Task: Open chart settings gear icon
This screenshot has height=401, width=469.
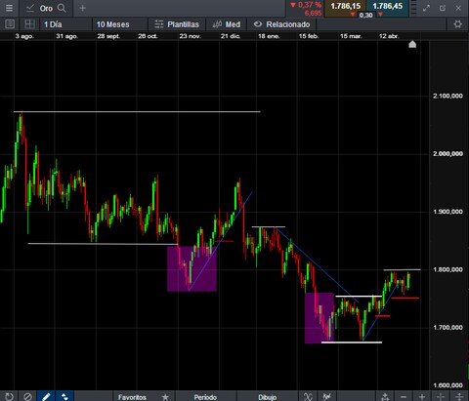Action: pyautogui.click(x=458, y=24)
